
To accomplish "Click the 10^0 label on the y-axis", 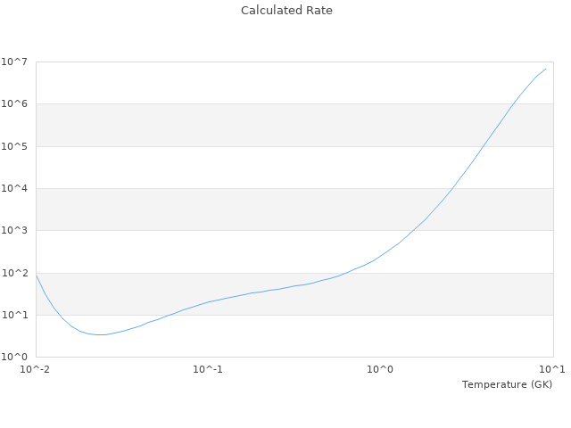I will tap(16, 357).
